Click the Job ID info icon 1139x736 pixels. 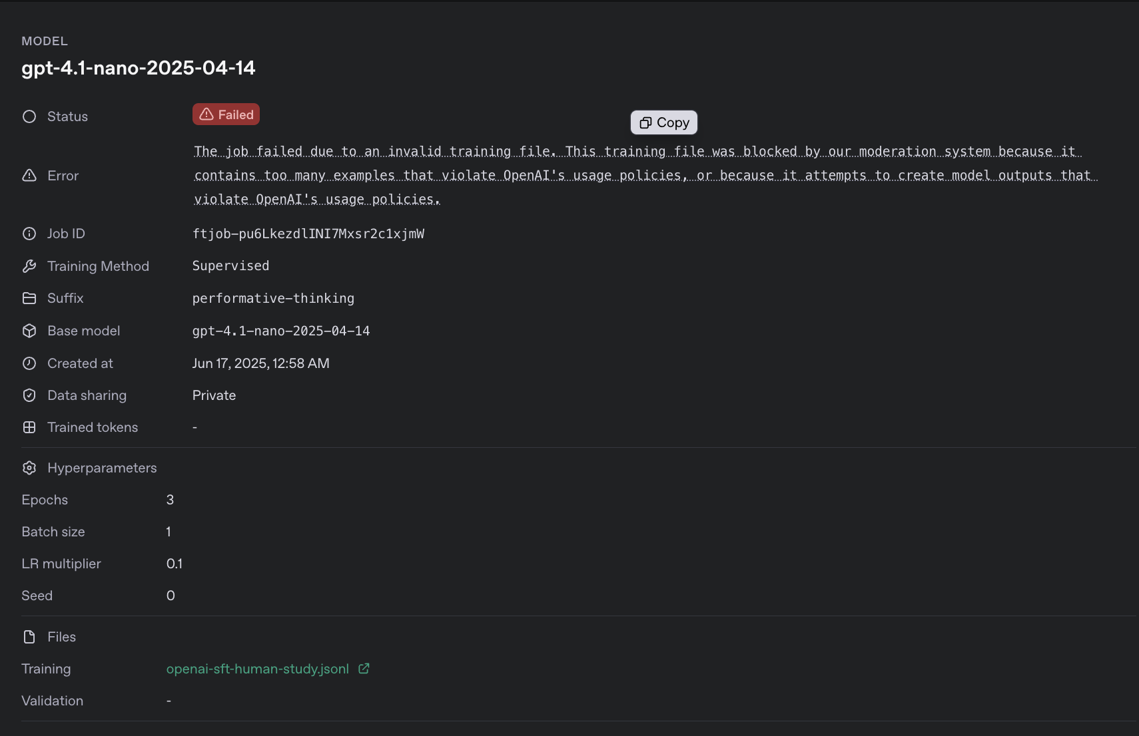[x=29, y=234]
